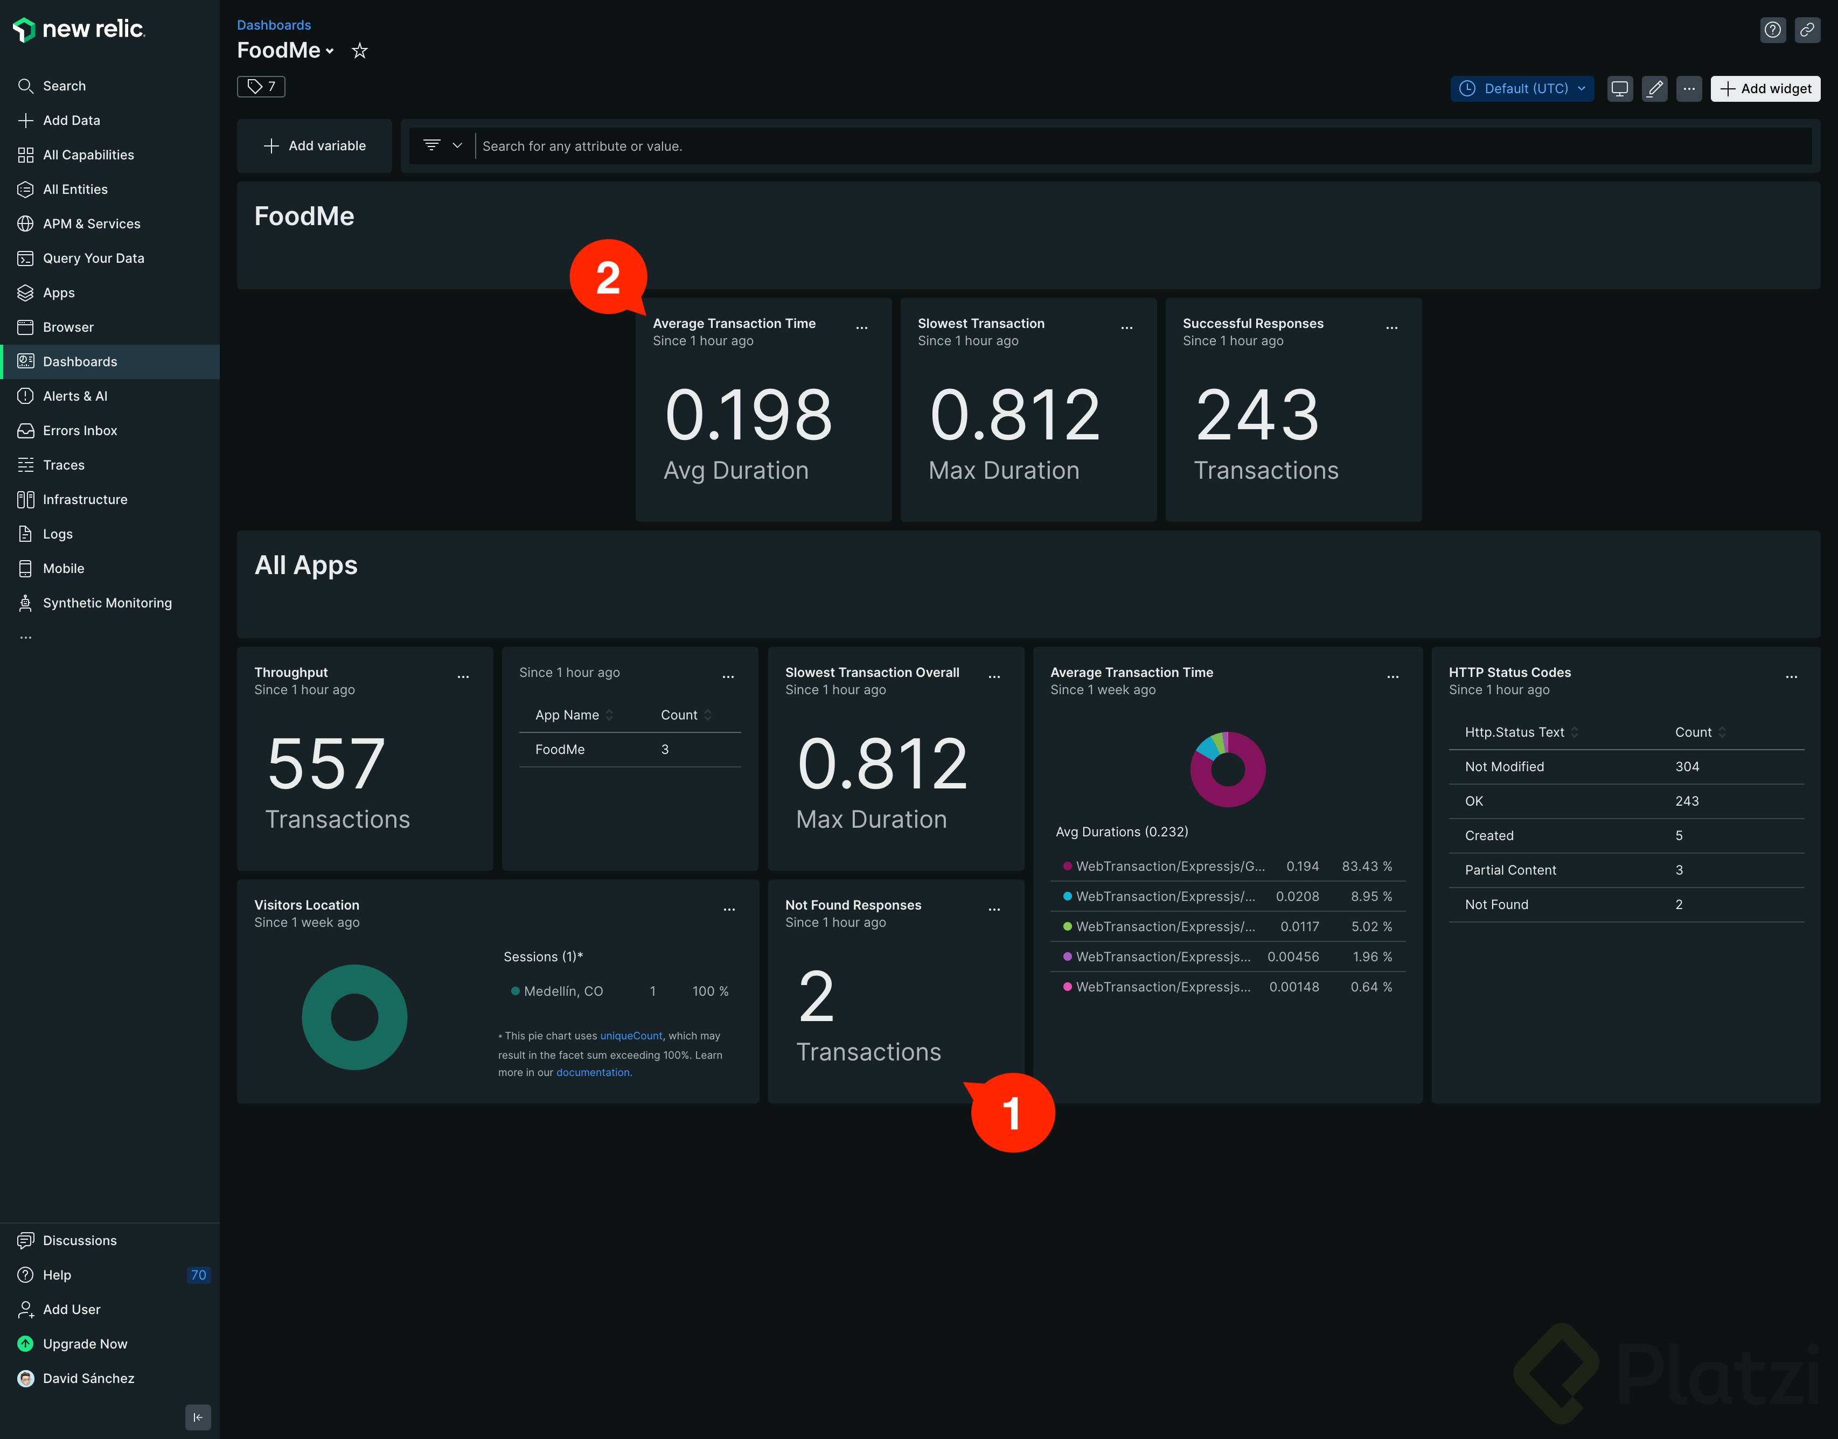
Task: Click the Add widget button
Action: coord(1765,88)
